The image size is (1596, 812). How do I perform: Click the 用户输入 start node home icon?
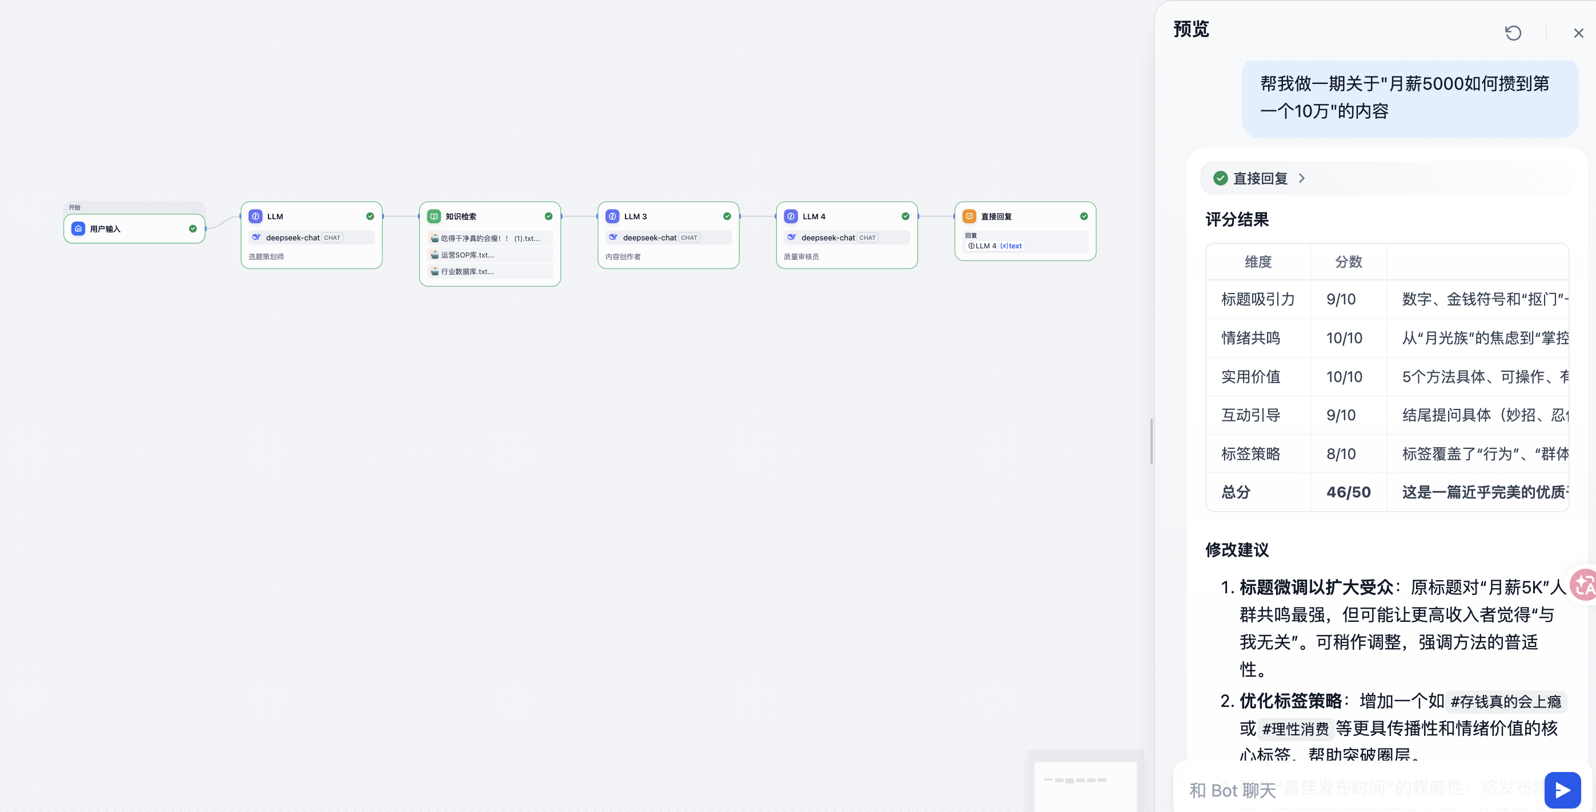[78, 228]
